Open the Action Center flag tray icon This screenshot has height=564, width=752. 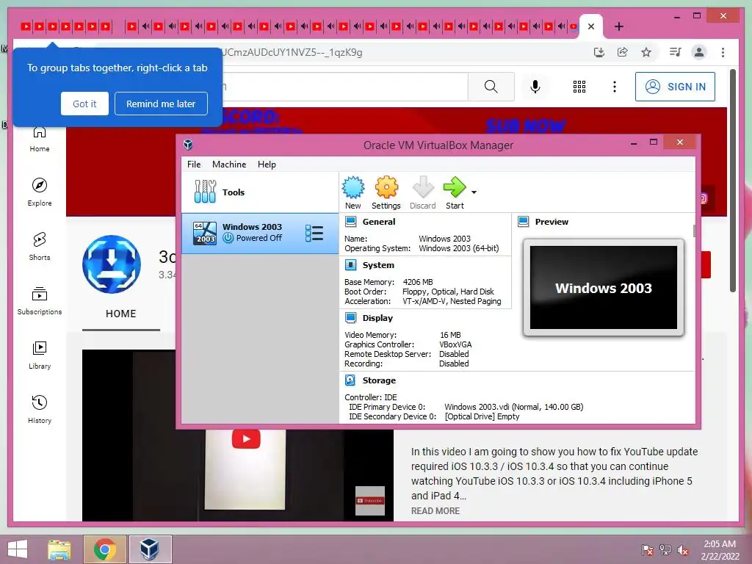tap(647, 550)
